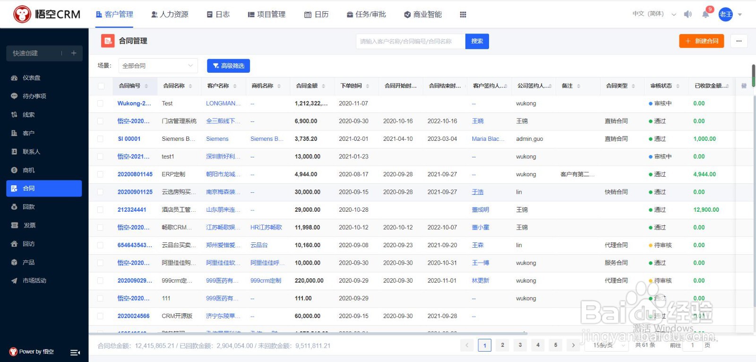This screenshot has width=756, height=362.
Task: Click the 老王 user avatar
Action: [x=726, y=14]
